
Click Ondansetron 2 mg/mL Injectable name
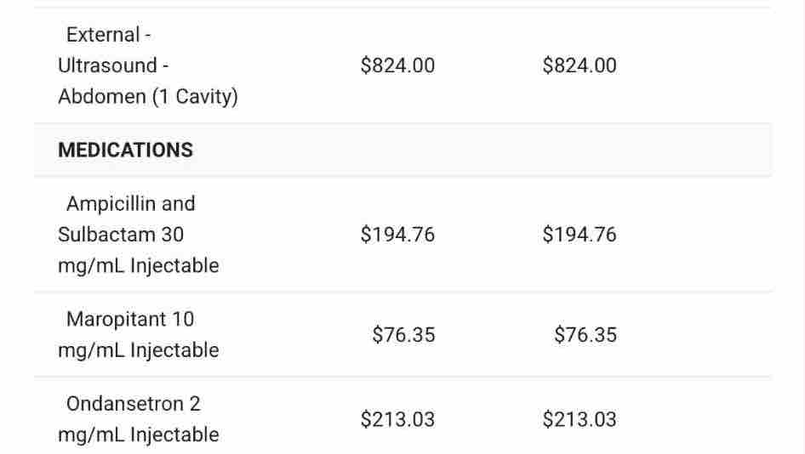pyautogui.click(x=134, y=404)
